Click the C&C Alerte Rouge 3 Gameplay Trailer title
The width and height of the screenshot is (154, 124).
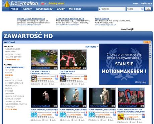tap(41, 72)
